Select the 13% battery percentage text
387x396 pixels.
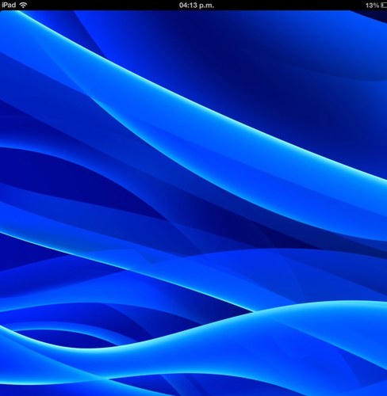(372, 6)
